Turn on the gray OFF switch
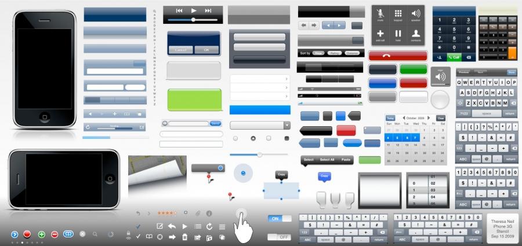Viewport: 522px width, 246px height. pos(280,237)
